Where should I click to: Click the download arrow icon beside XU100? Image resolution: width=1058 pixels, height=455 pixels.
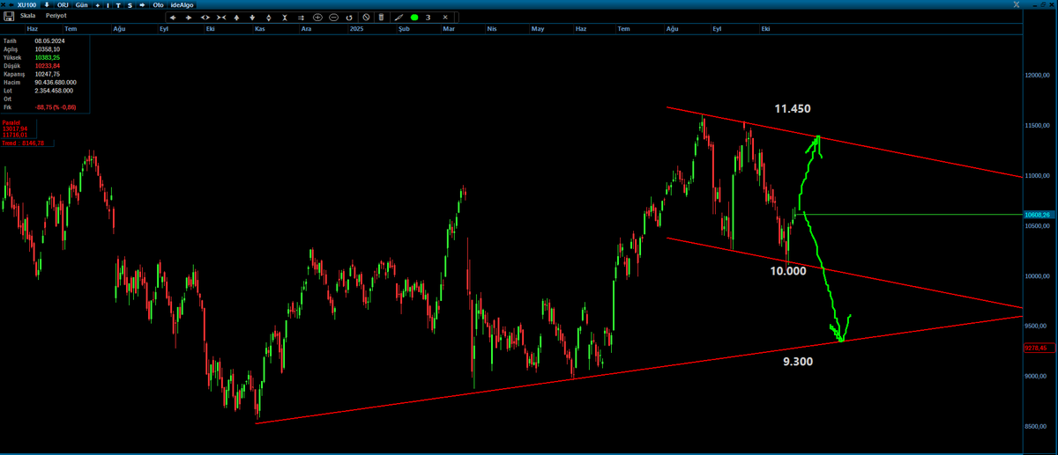(47, 4)
